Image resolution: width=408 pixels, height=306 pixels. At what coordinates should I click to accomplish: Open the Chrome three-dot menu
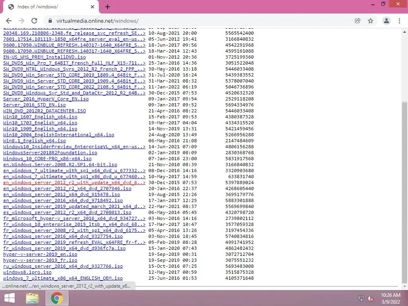click(399, 21)
